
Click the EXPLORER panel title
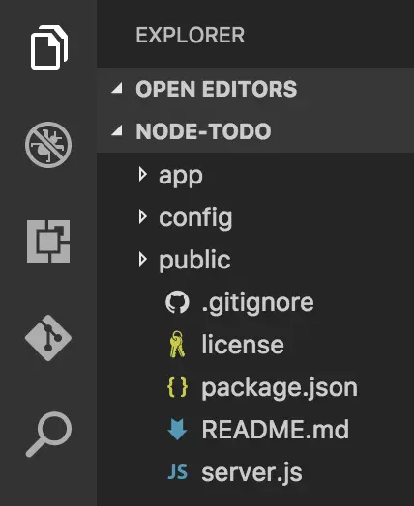click(x=190, y=35)
